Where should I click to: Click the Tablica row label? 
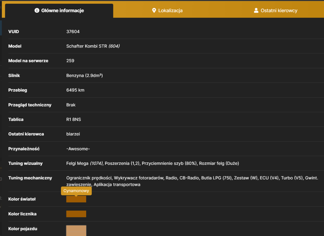16,119
